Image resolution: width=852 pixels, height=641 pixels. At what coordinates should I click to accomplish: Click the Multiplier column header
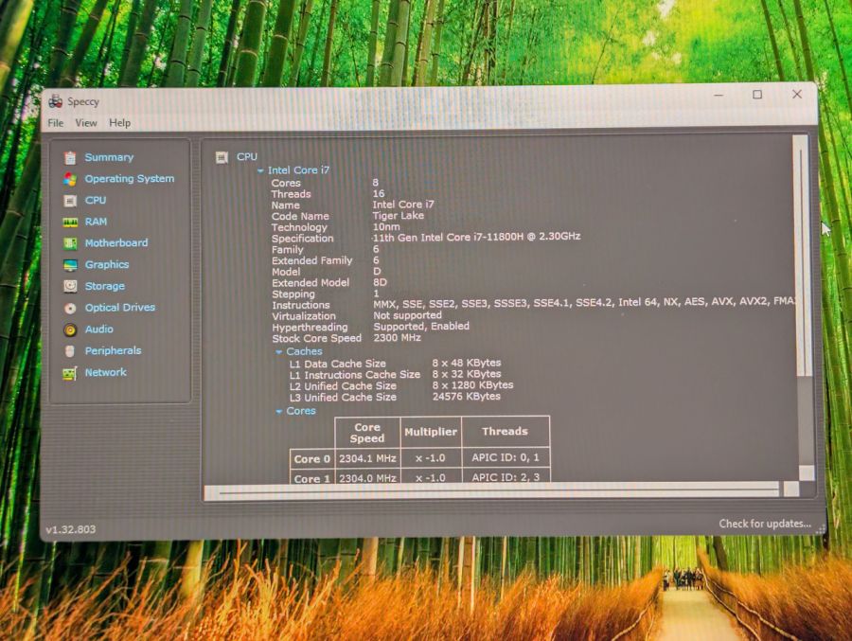click(x=431, y=432)
